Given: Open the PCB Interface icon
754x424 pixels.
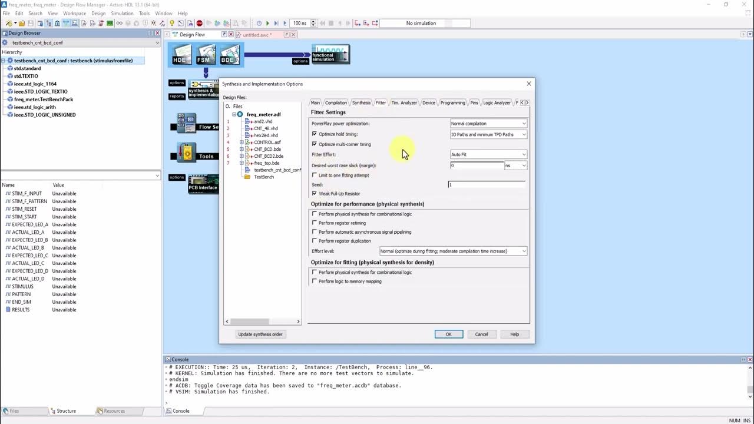Looking at the screenshot, I should pos(203,184).
